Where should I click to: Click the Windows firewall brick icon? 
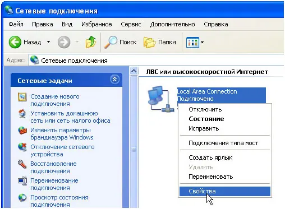click(x=22, y=131)
